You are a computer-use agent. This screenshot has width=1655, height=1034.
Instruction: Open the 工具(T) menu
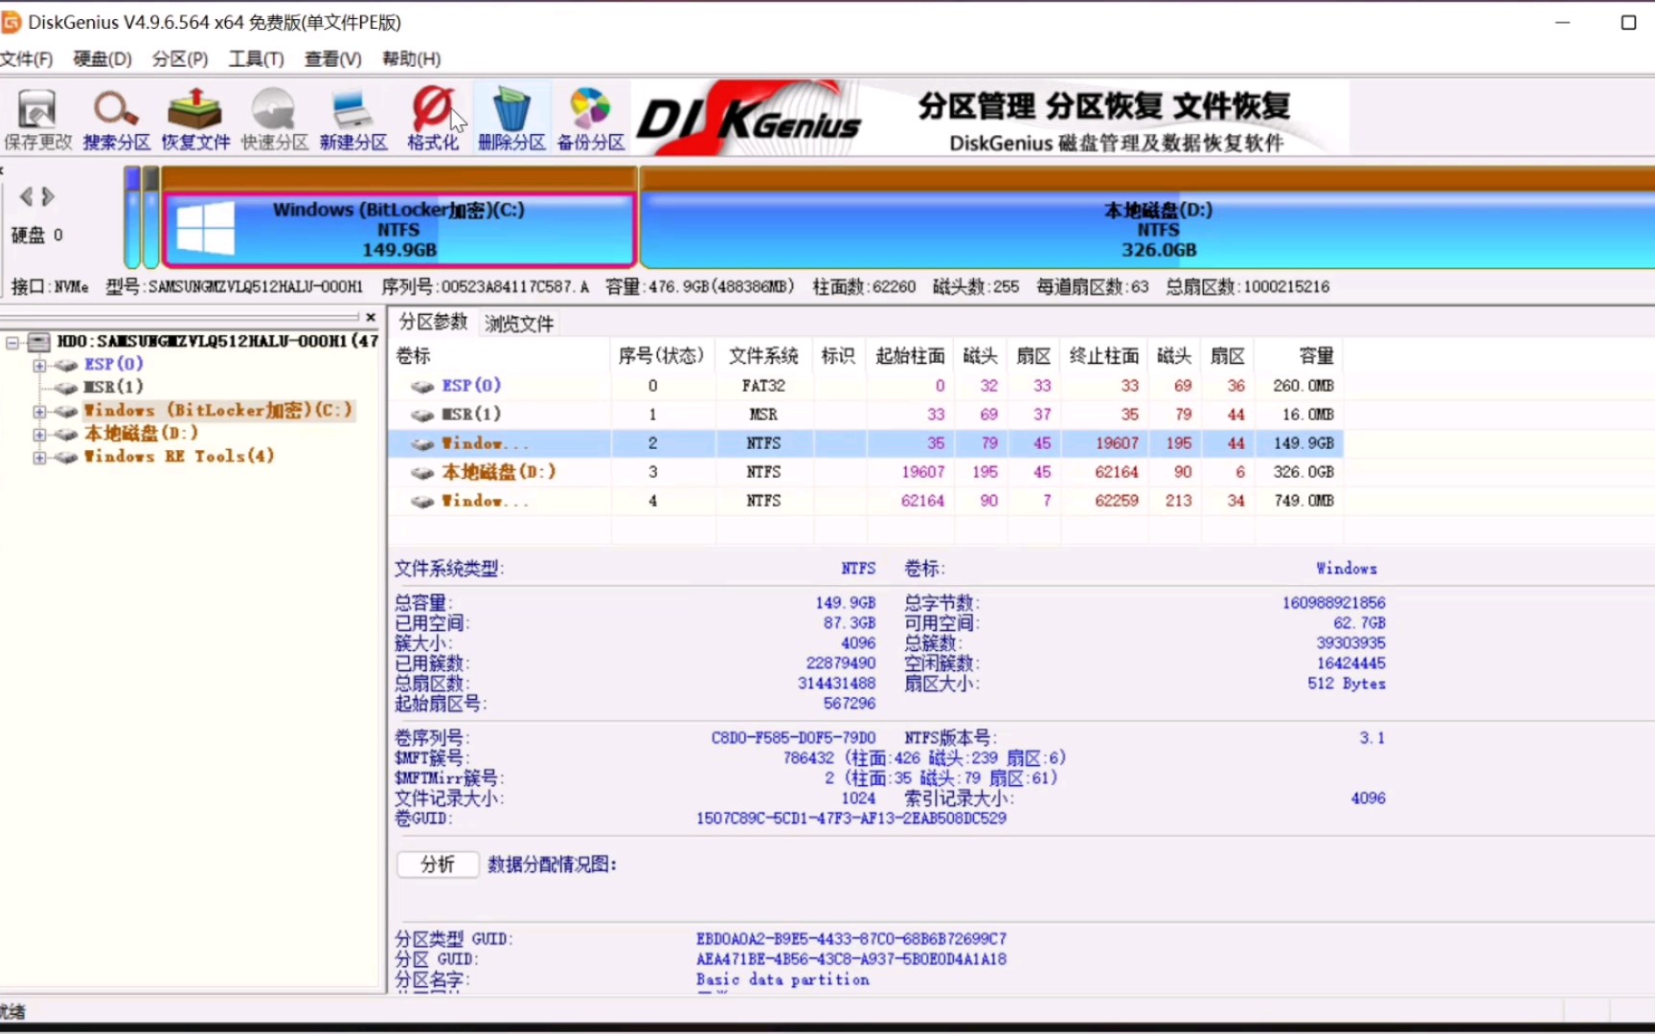(x=256, y=59)
